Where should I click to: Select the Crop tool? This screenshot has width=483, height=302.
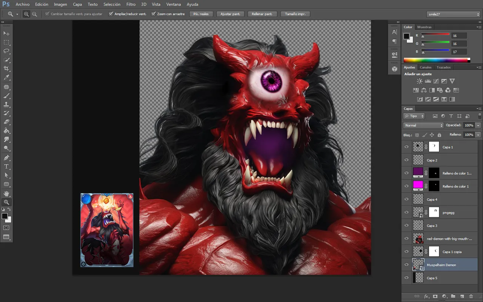[x=6, y=68]
